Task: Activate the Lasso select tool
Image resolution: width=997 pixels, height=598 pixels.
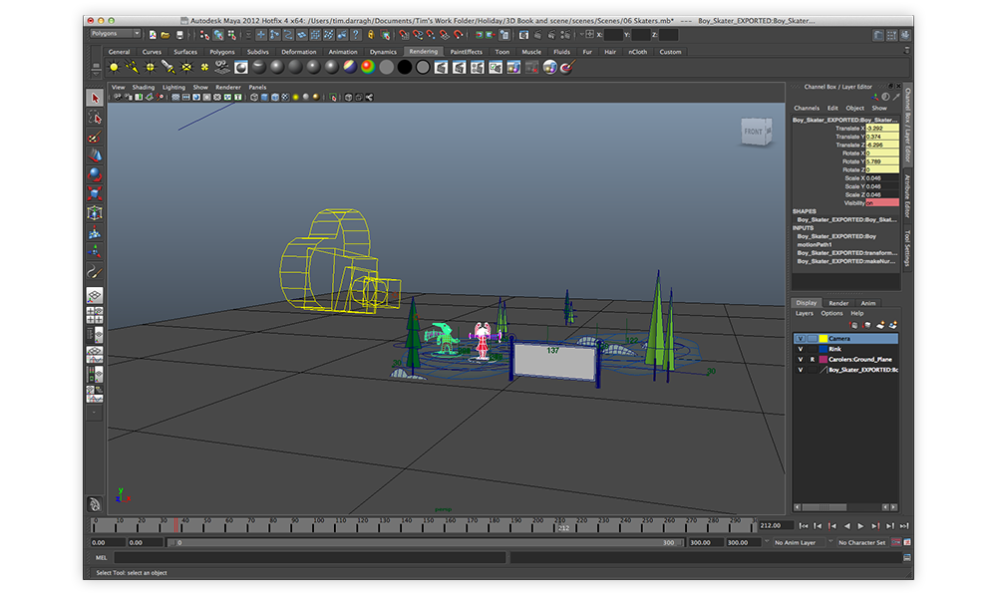Action: coord(95,118)
